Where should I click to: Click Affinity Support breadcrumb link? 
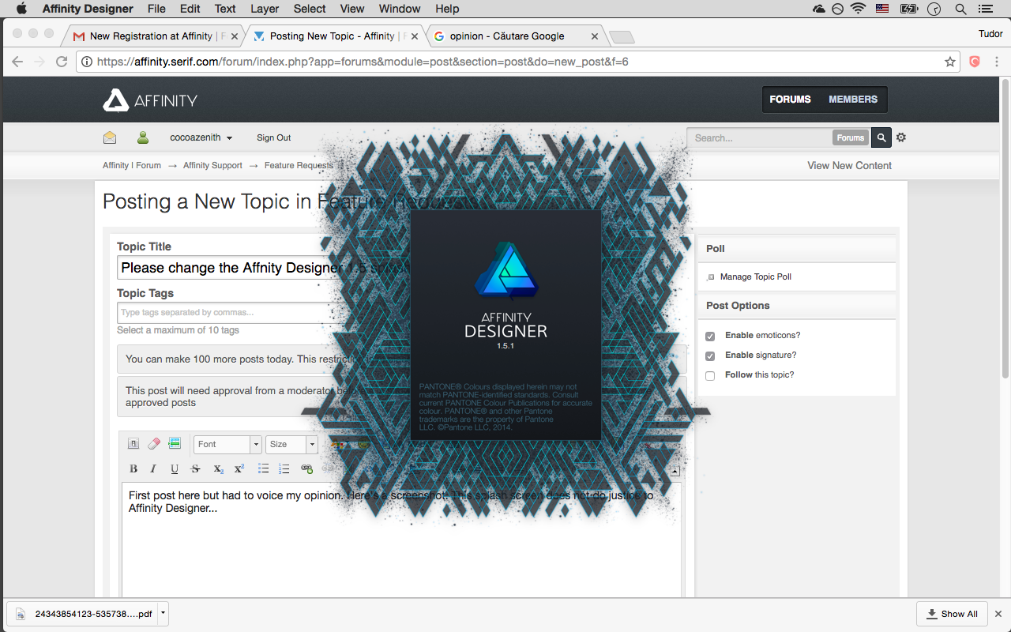click(x=212, y=166)
